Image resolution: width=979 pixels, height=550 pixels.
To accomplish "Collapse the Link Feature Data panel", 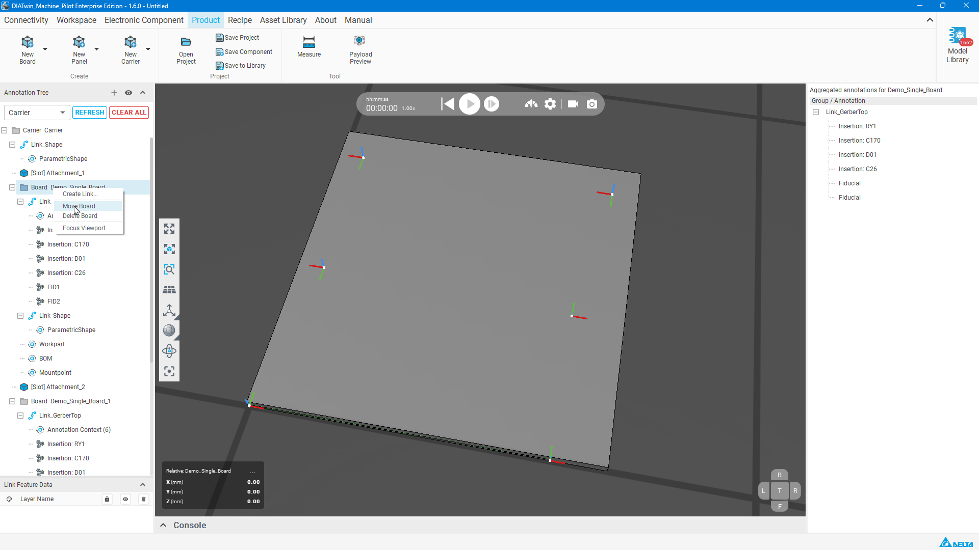I will pos(143,485).
